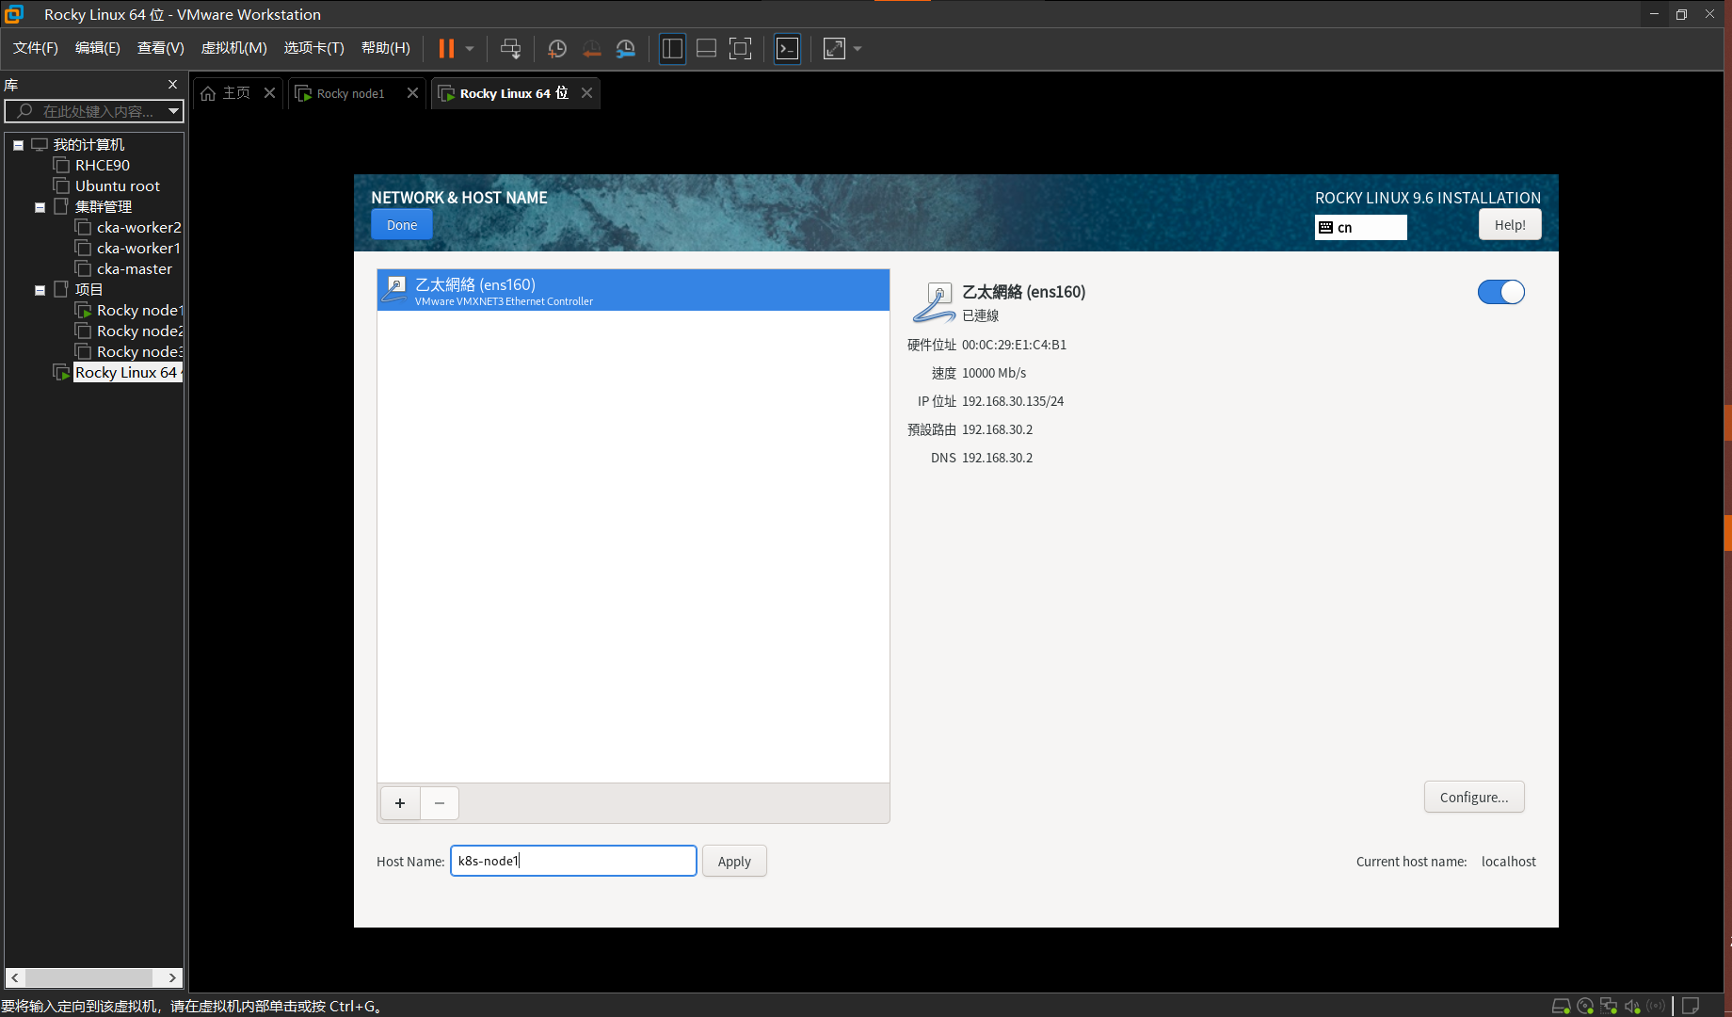Image resolution: width=1732 pixels, height=1017 pixels.
Task: Select Ubuntu root VM
Action: (118, 186)
